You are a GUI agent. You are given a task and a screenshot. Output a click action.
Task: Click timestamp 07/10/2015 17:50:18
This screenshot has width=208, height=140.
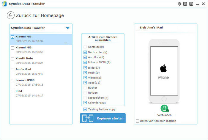click(x=29, y=85)
